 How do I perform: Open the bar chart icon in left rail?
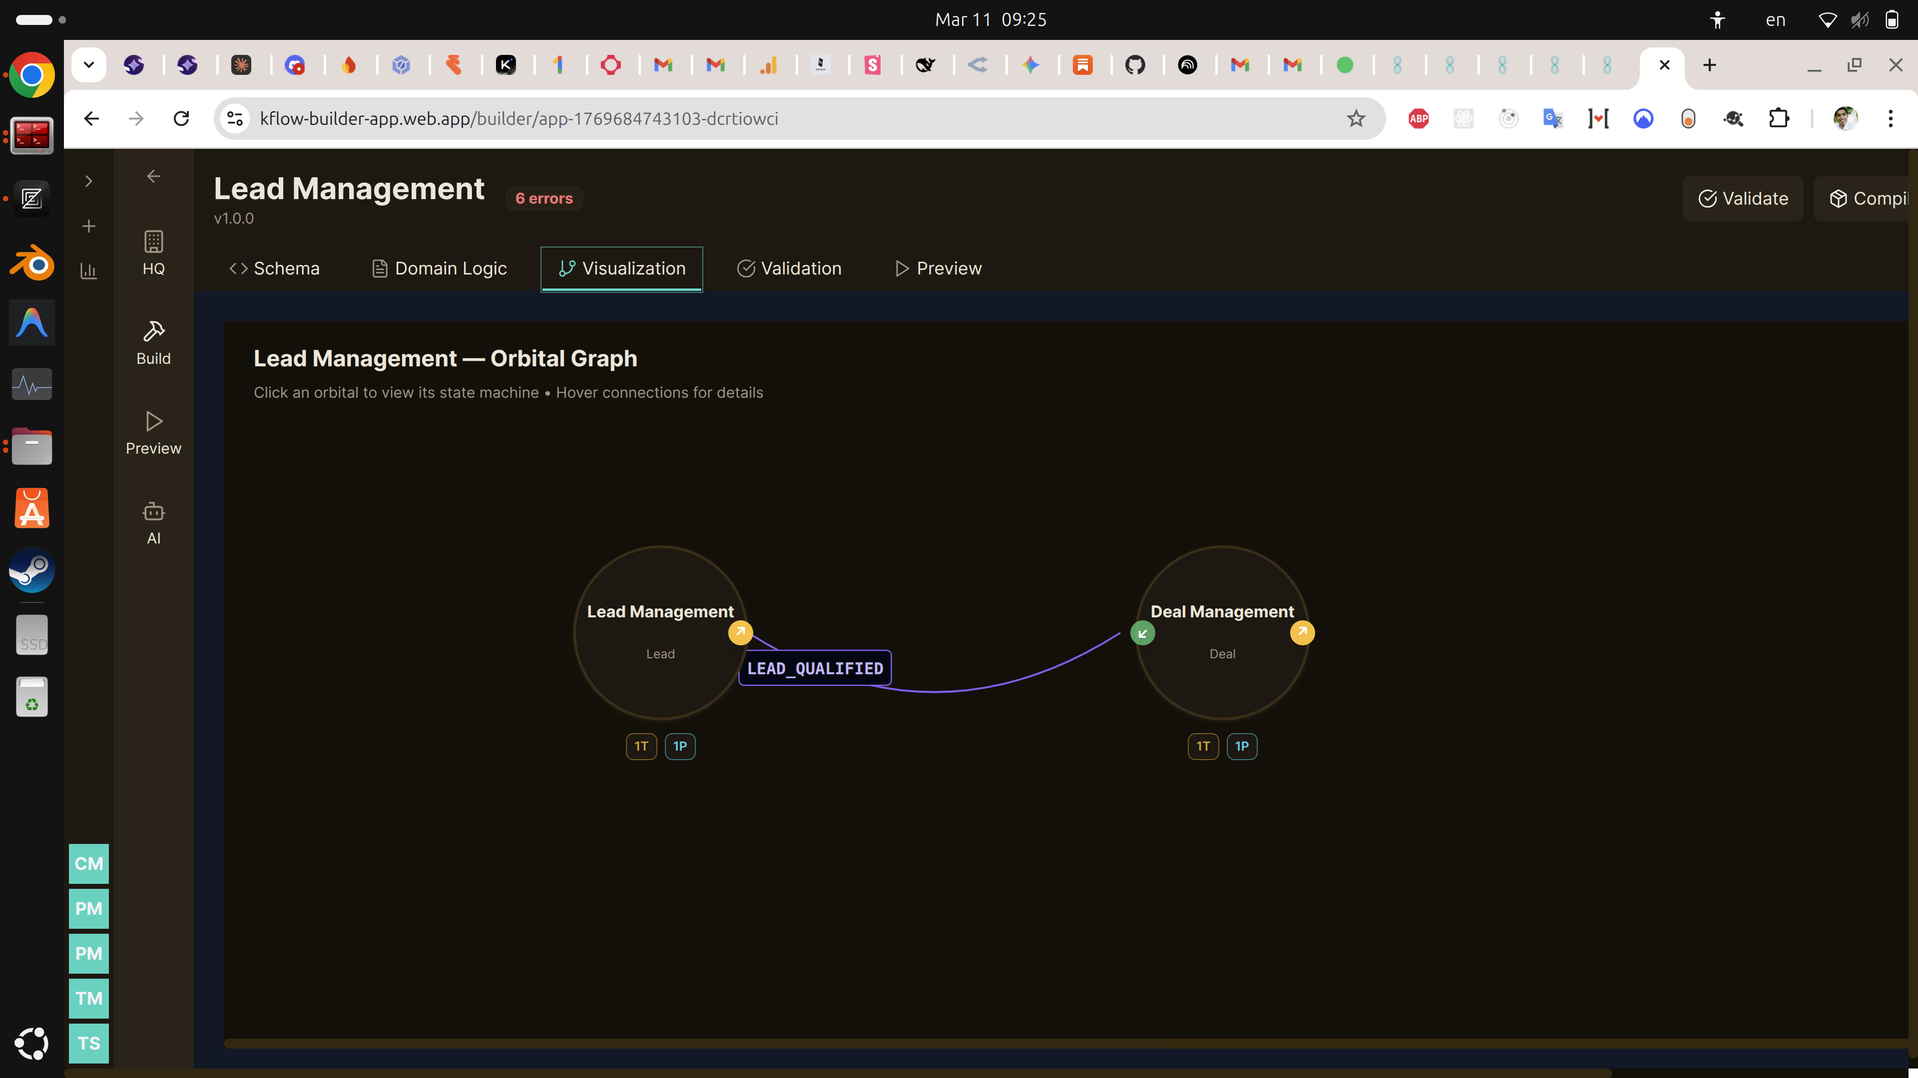88,271
